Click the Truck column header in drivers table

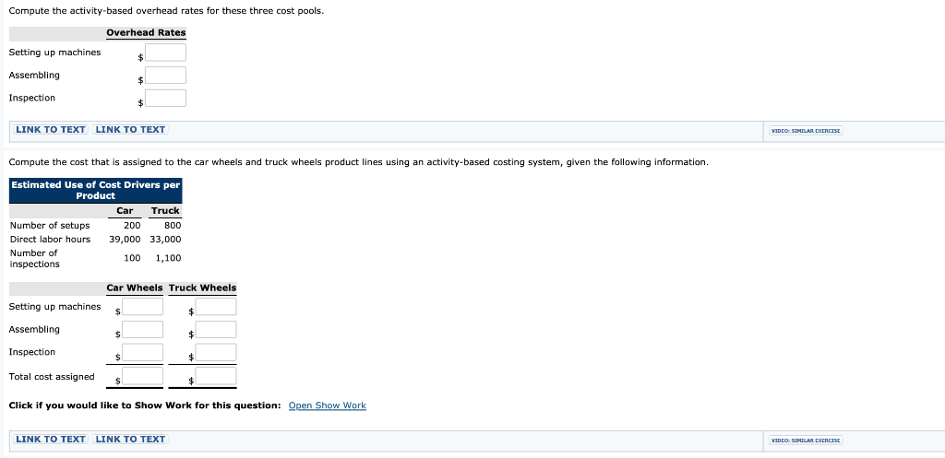(165, 211)
